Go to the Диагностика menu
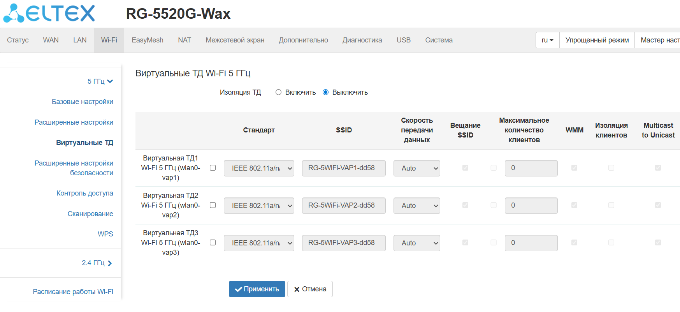Image resolution: width=680 pixels, height=312 pixels. pyautogui.click(x=362, y=40)
